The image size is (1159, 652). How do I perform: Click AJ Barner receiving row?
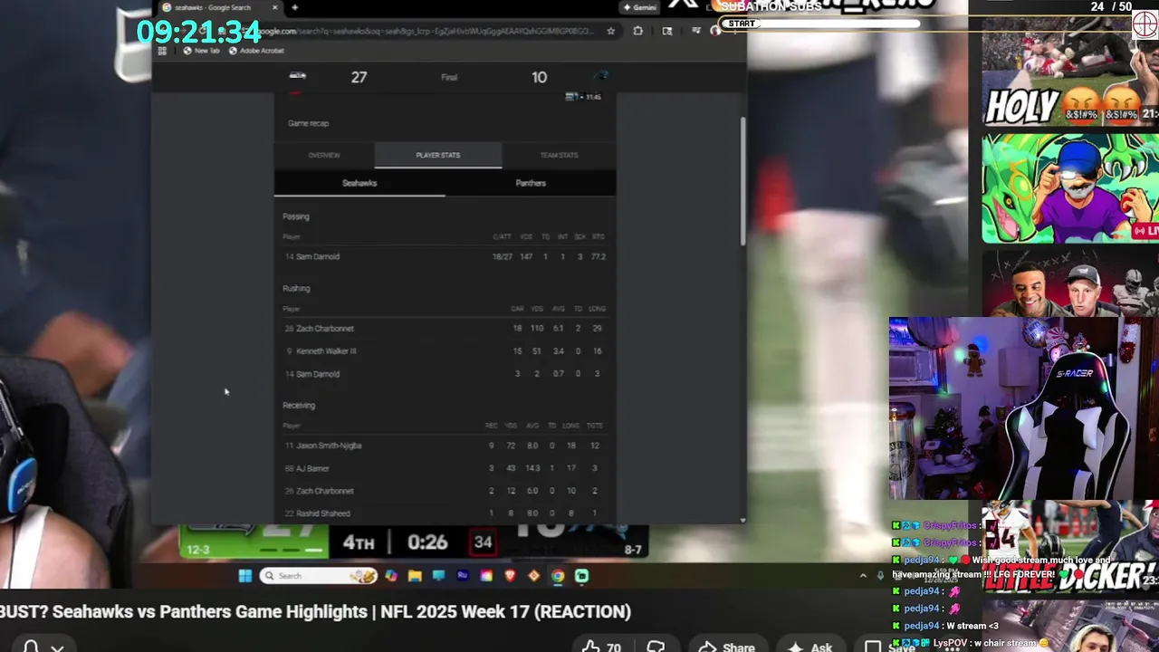click(445, 468)
